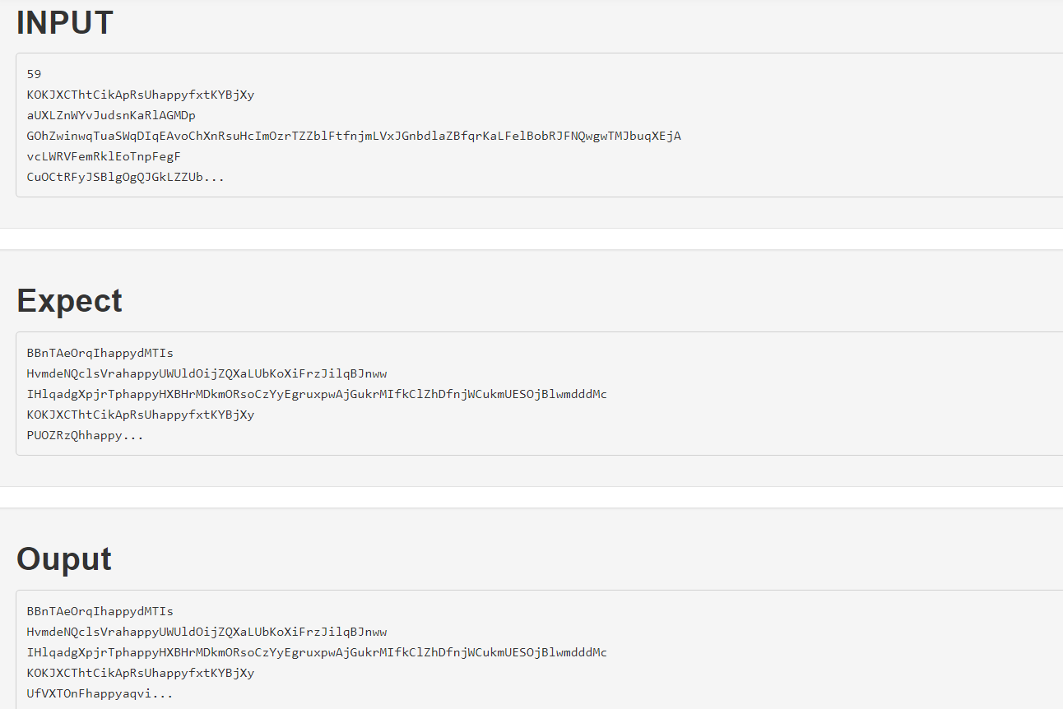Click BBnTAeOrqIhappydMTIs in the Expect block
This screenshot has height=709, width=1063.
[100, 354]
